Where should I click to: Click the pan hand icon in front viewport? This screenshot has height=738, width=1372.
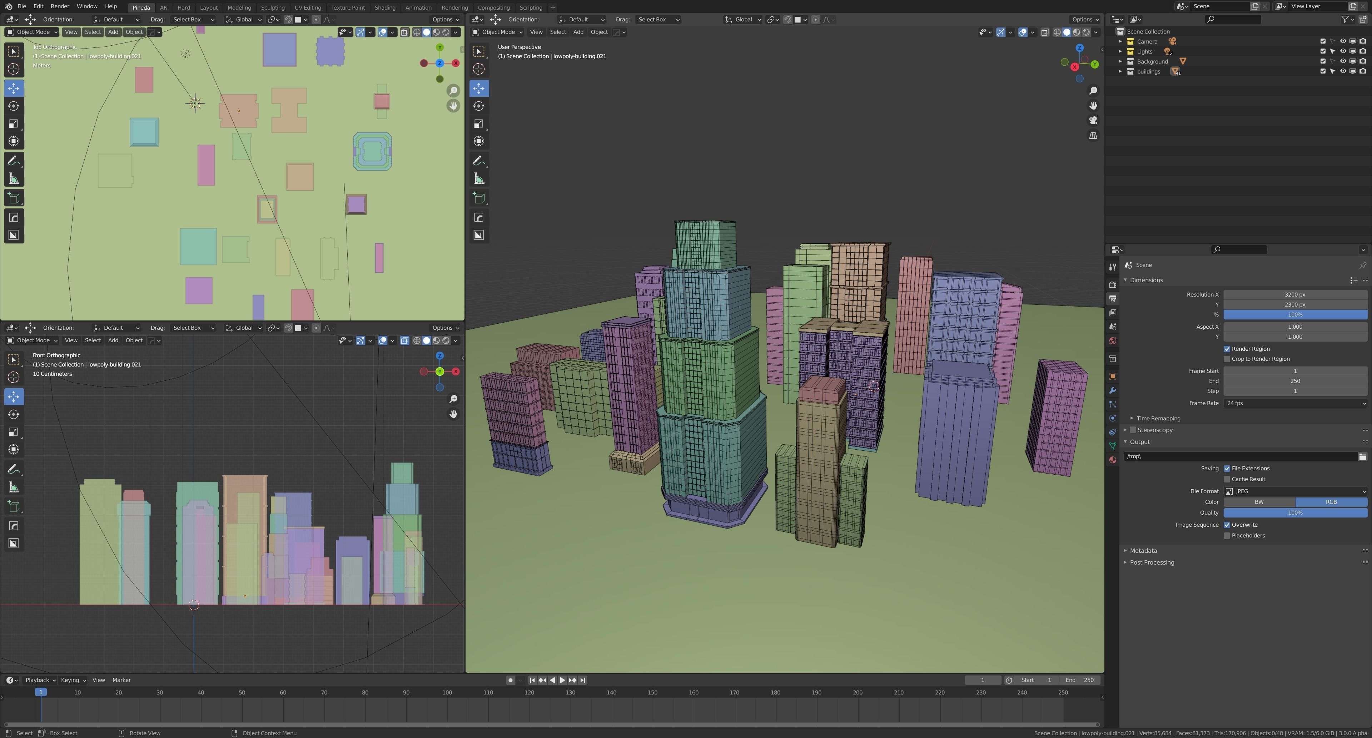(453, 414)
